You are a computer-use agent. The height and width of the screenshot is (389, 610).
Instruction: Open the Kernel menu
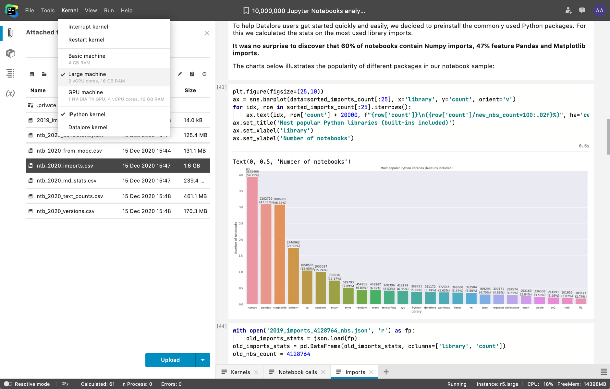click(70, 10)
